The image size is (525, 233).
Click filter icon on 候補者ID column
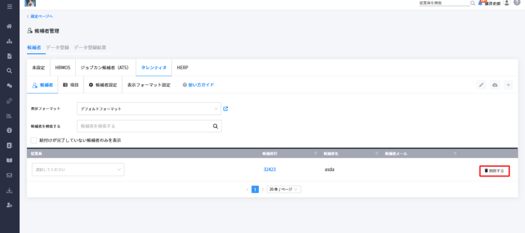coord(315,154)
